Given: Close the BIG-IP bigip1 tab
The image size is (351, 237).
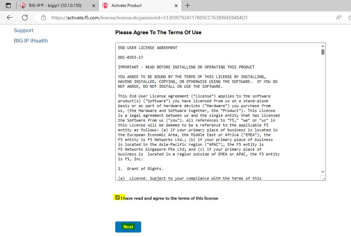Looking at the screenshot, I should pos(94,6).
